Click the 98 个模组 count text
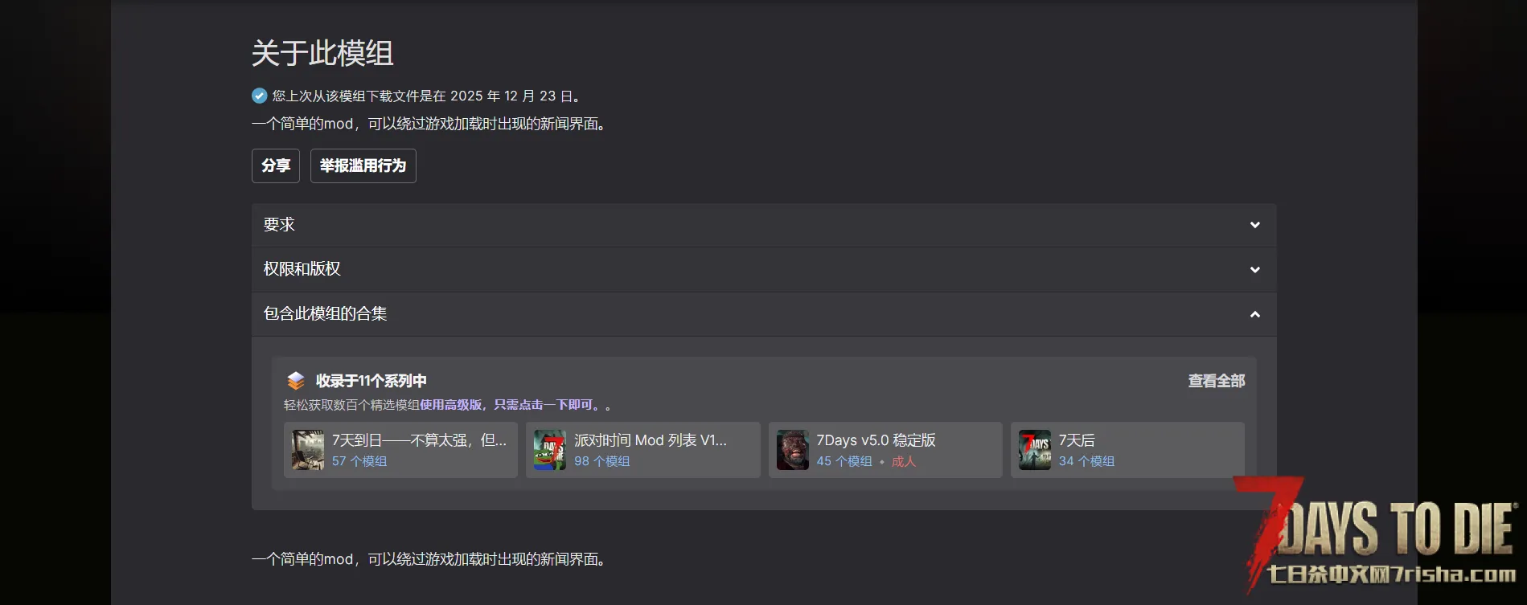1527x605 pixels. click(602, 461)
